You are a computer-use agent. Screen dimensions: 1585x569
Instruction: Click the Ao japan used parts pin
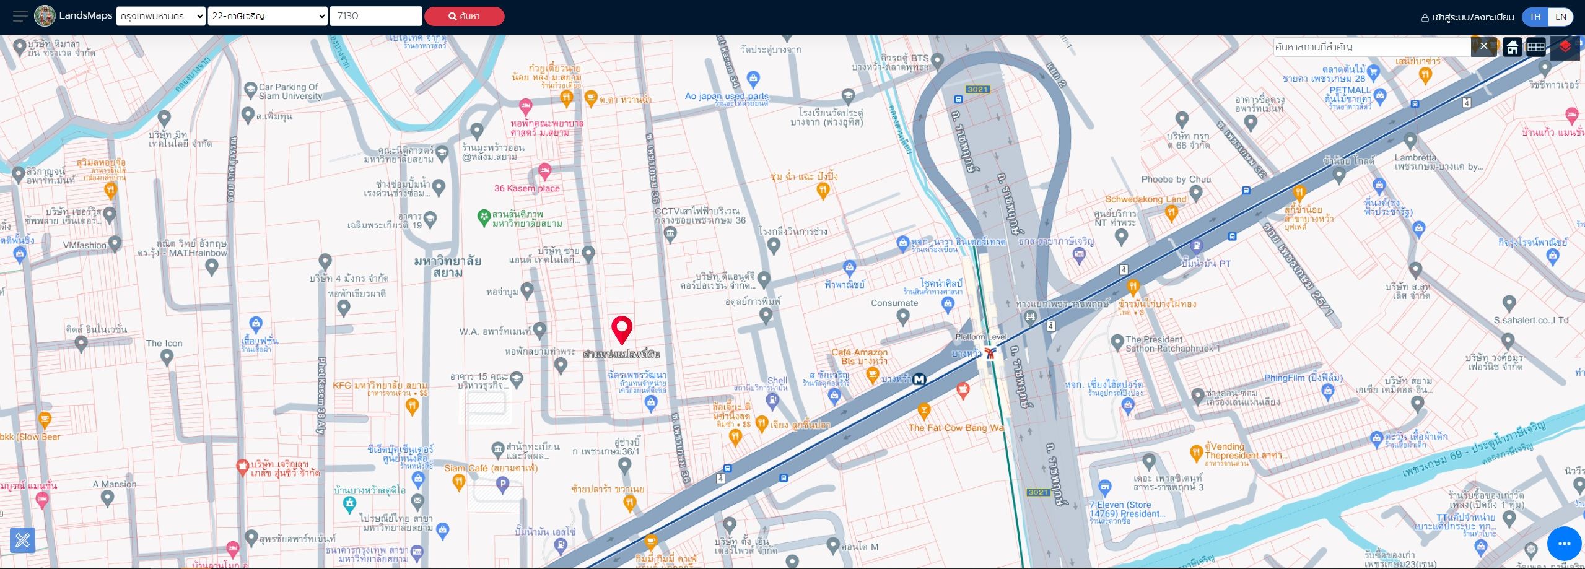[x=753, y=79]
